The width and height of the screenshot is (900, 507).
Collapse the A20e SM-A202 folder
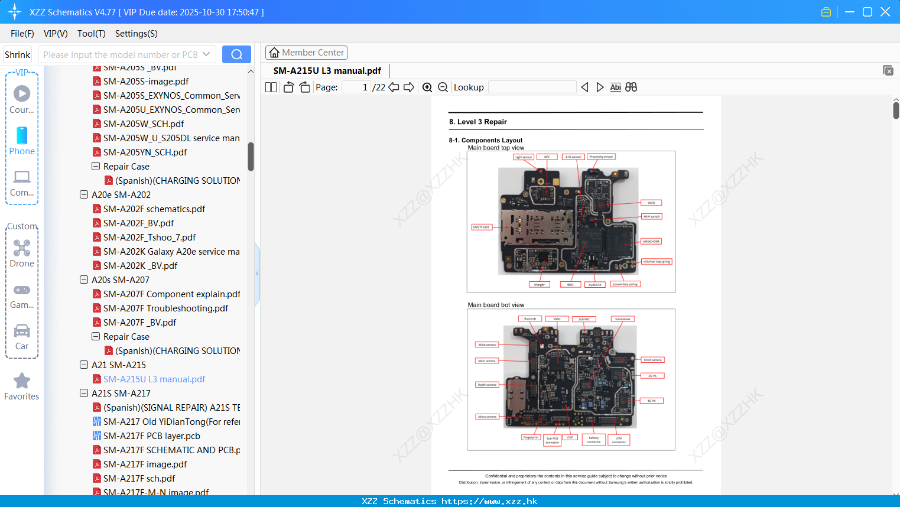point(84,194)
